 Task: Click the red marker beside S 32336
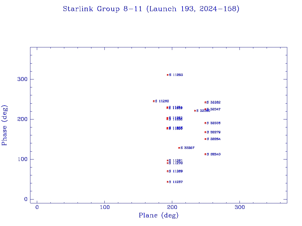point(205,123)
